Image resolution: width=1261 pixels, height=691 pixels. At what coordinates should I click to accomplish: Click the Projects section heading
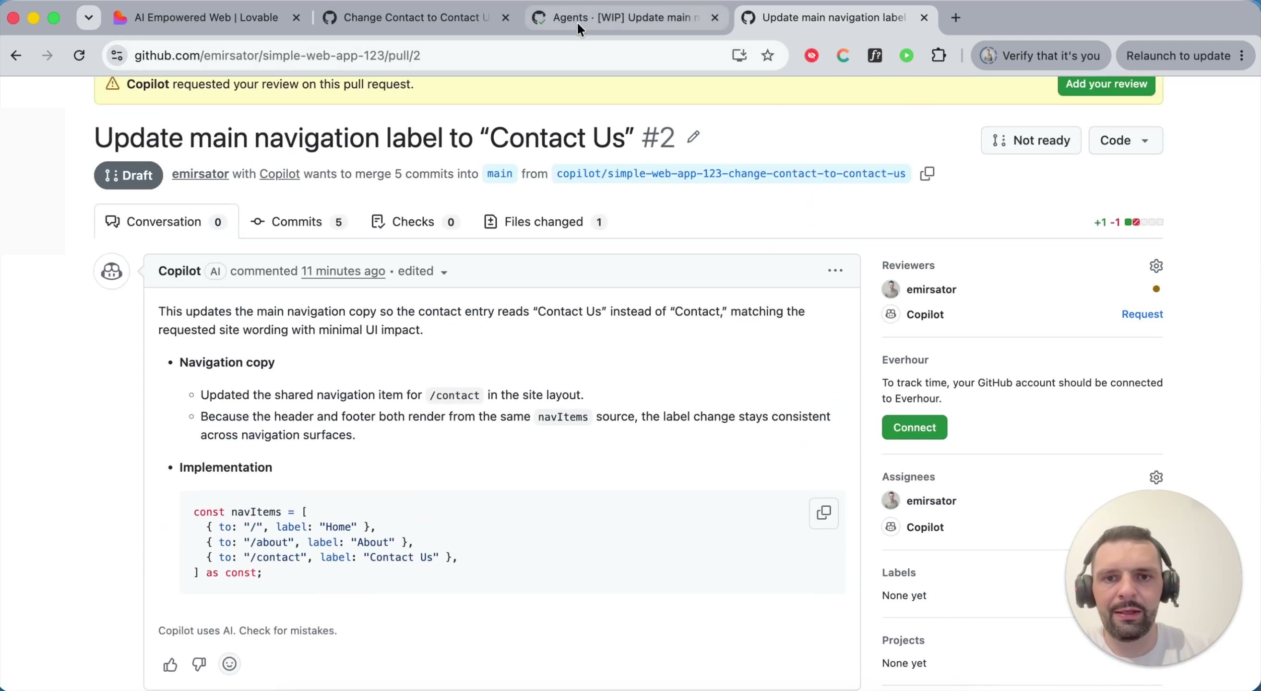coord(903,640)
